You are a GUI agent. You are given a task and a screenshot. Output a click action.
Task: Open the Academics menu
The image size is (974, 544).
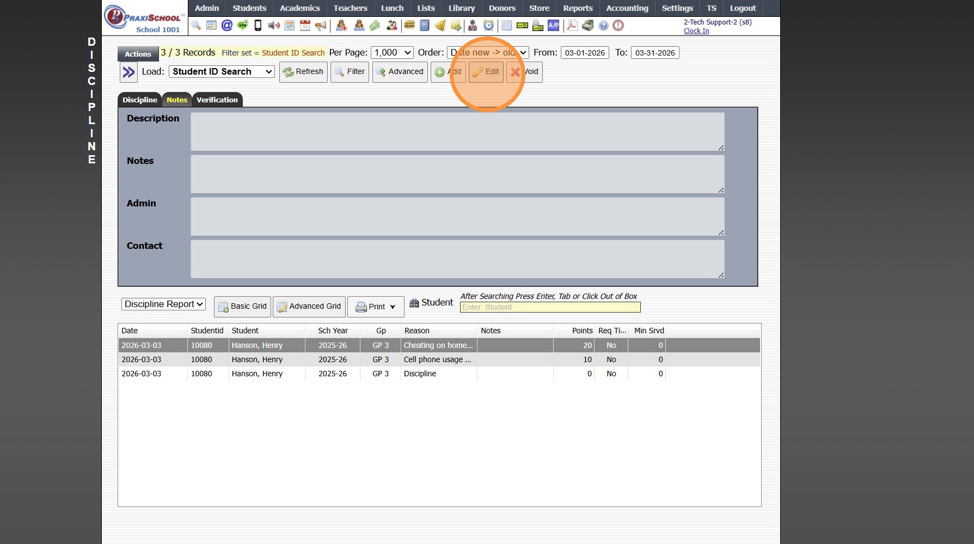tap(299, 8)
